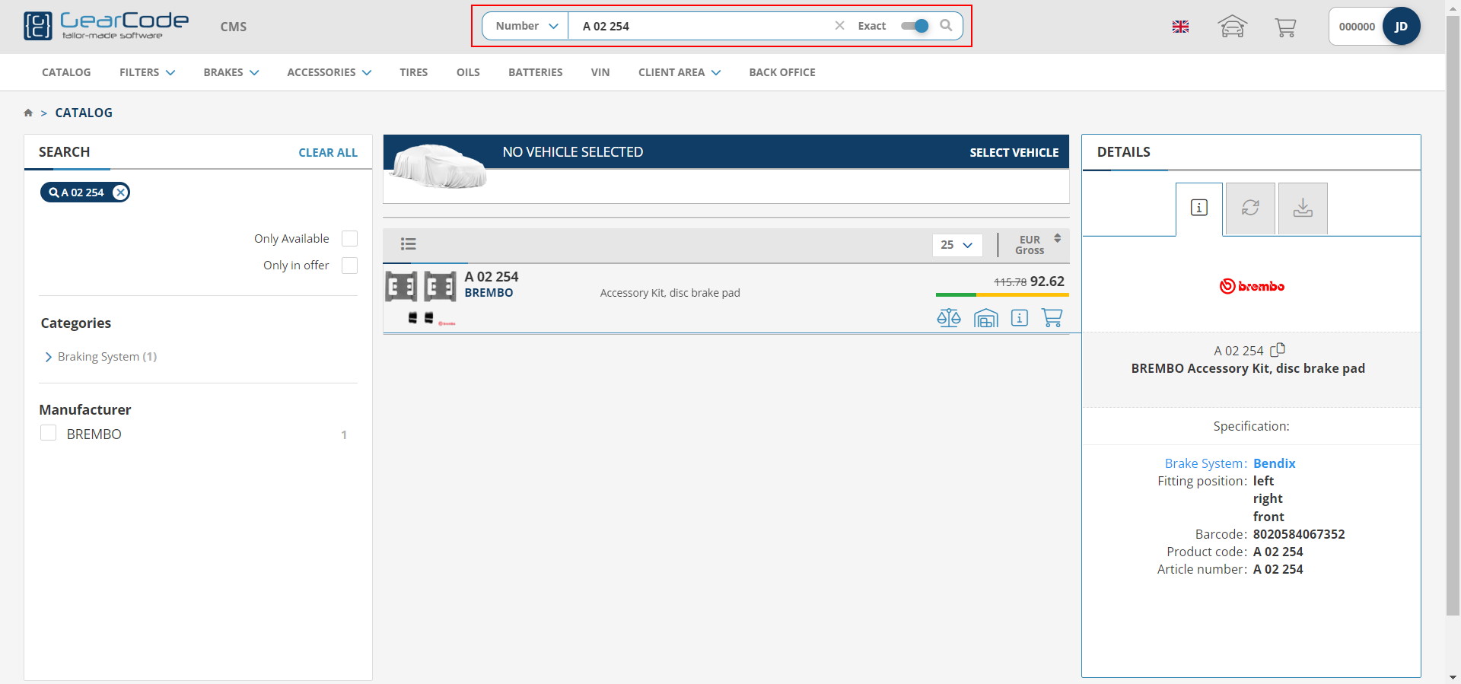Open the shopping cart in header
This screenshot has width=1461, height=684.
1285,27
